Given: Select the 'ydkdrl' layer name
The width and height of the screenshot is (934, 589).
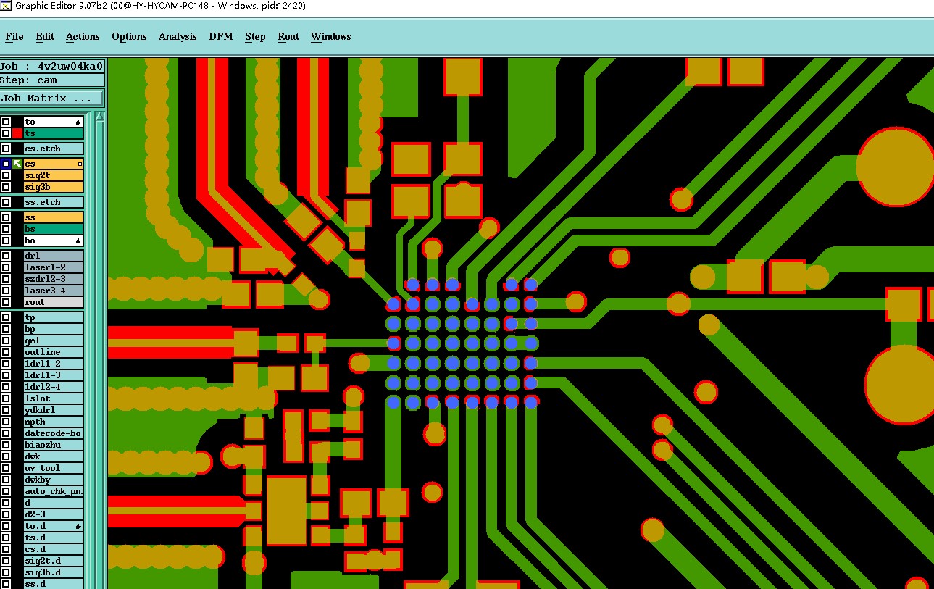Looking at the screenshot, I should tap(54, 410).
